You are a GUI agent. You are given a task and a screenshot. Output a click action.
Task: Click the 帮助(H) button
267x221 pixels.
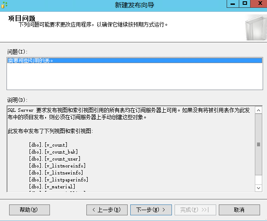point(30,210)
